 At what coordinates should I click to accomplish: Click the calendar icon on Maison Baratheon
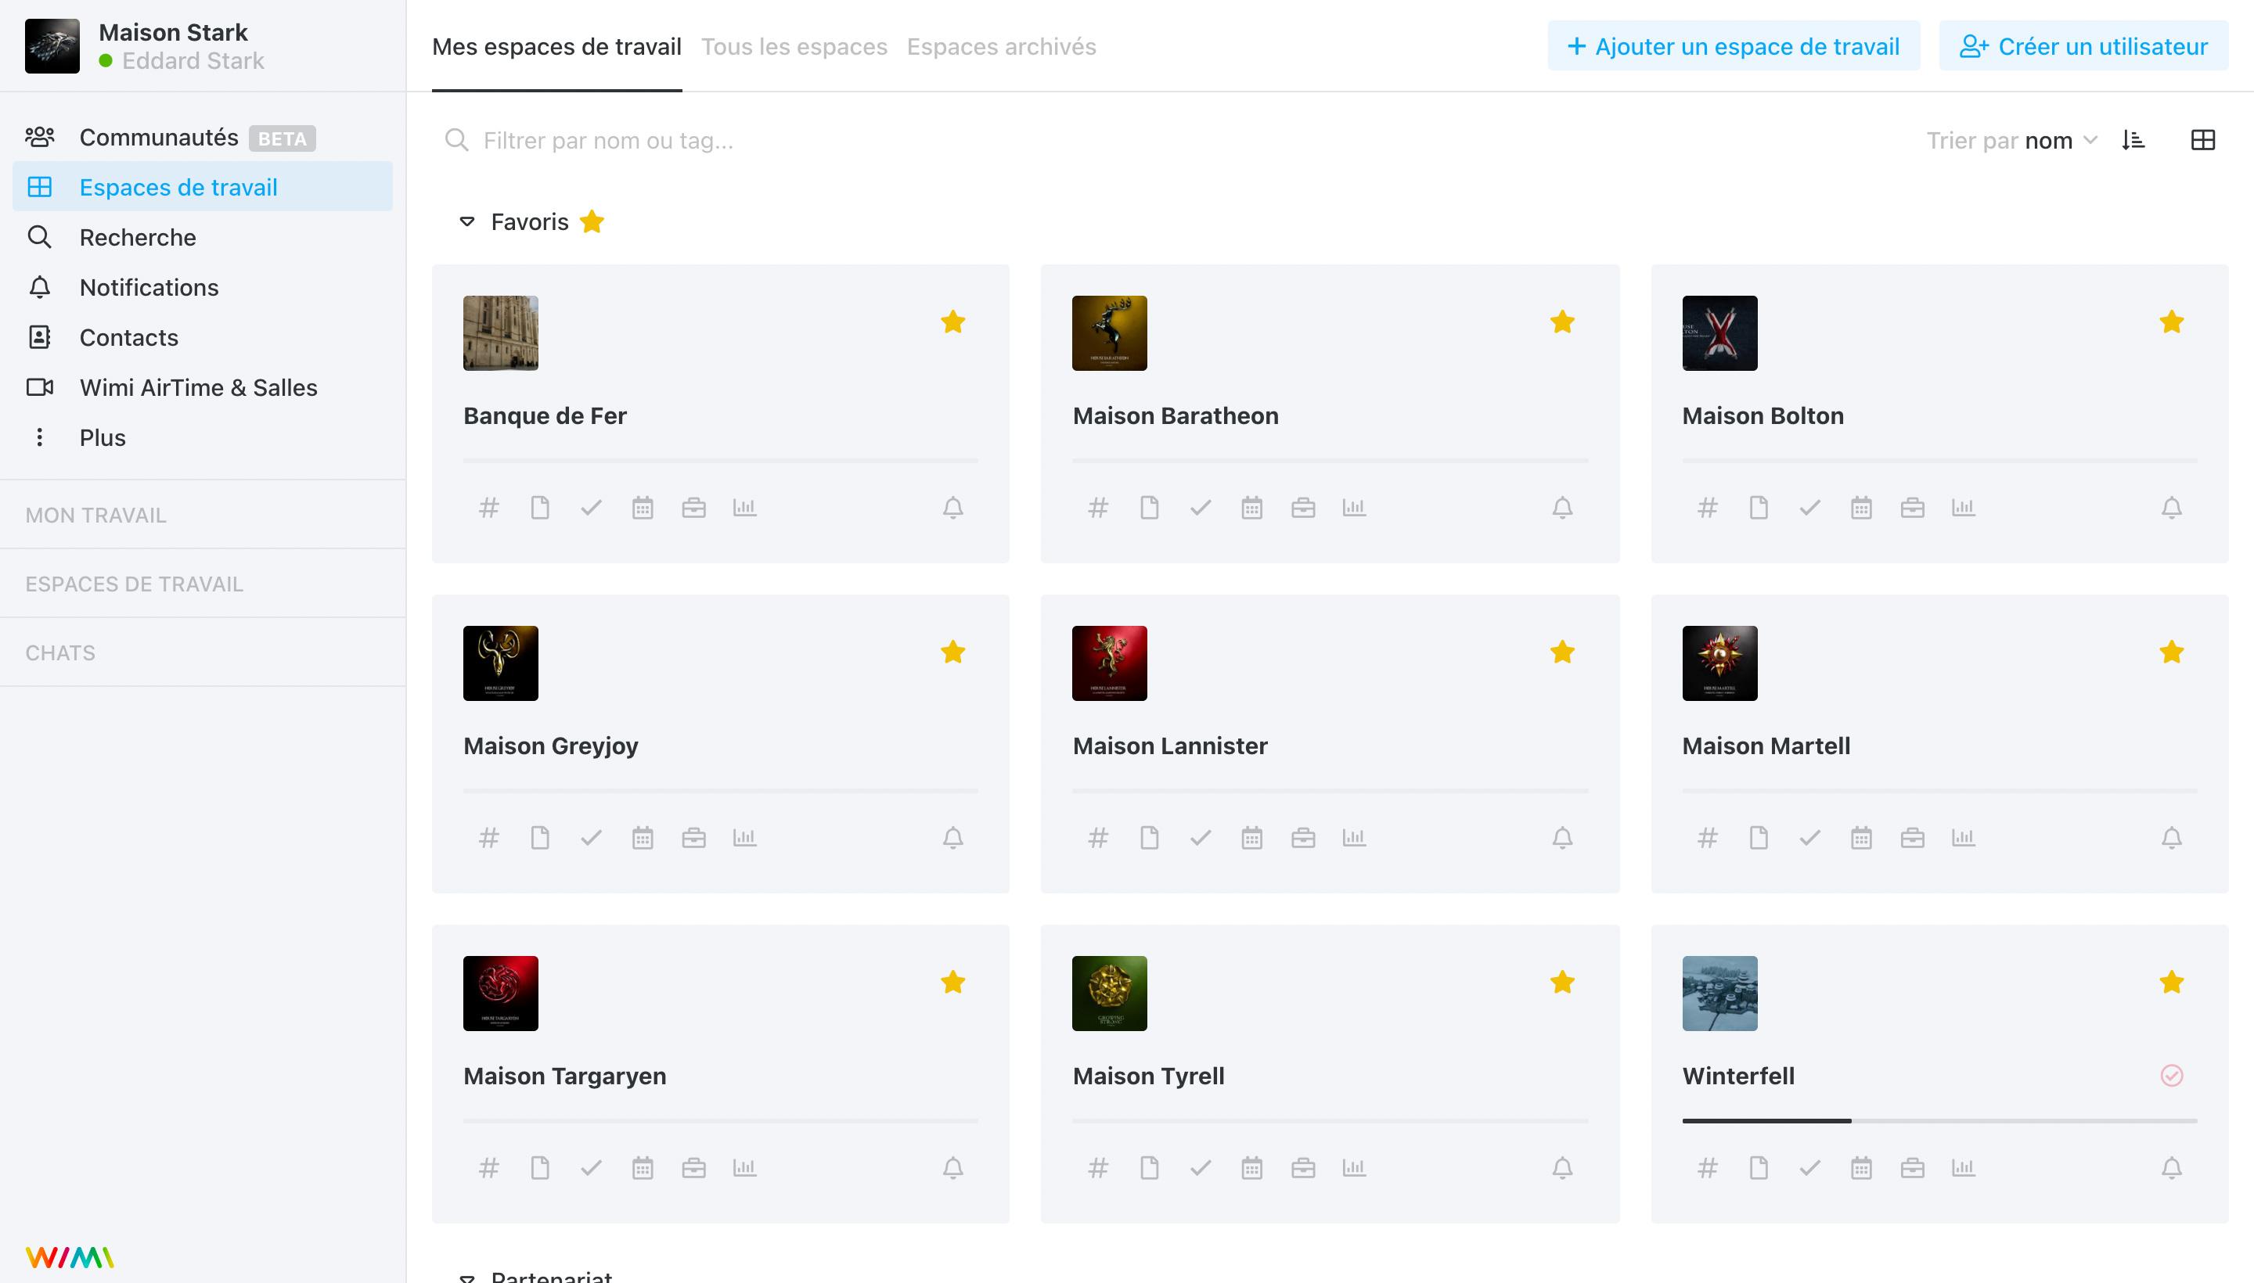pos(1252,506)
